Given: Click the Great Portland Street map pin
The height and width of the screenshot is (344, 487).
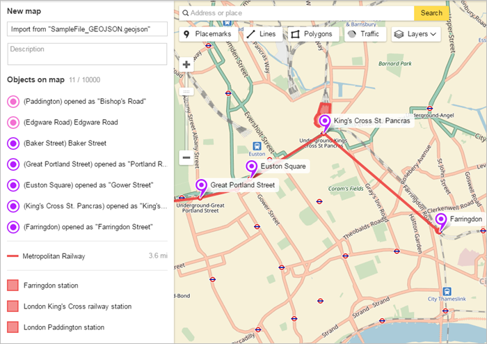Looking at the screenshot, I should click(202, 187).
